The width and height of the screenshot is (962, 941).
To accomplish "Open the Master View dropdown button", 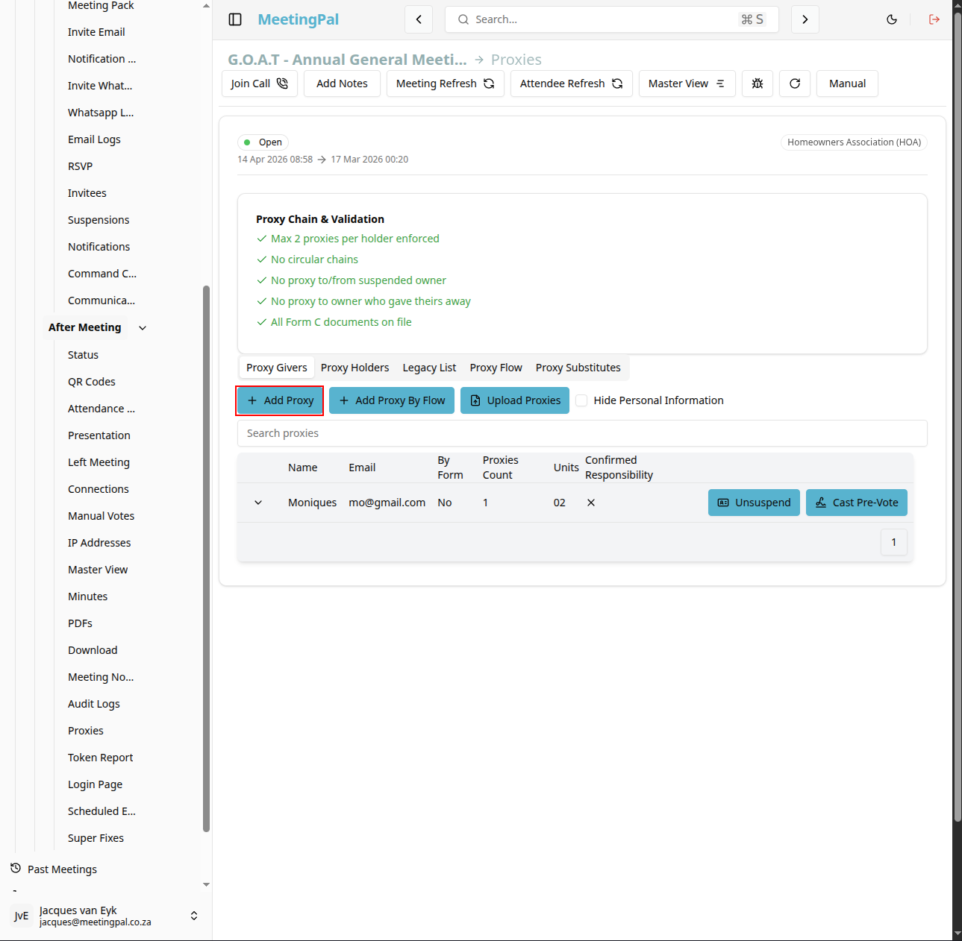I will click(x=687, y=84).
